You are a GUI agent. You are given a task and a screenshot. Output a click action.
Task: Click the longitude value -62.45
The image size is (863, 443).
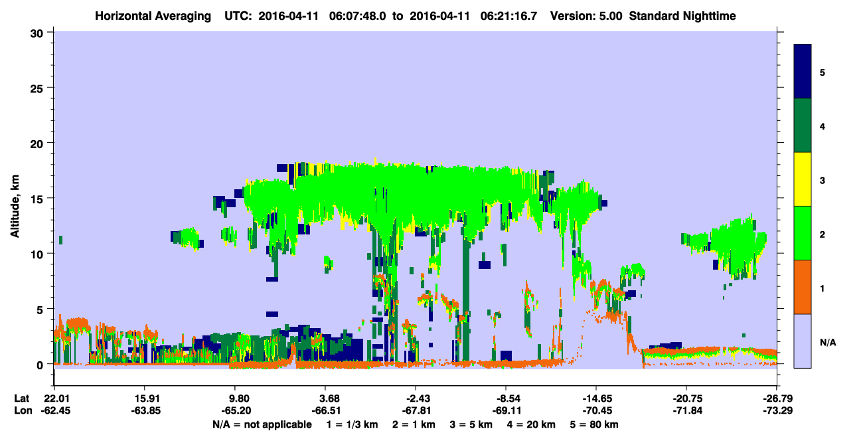[54, 411]
